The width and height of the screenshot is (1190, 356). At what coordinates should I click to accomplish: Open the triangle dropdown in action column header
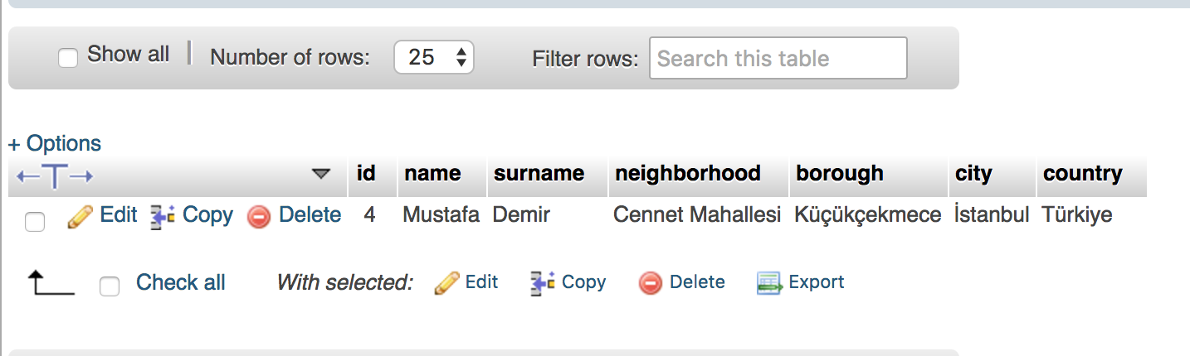click(x=320, y=174)
